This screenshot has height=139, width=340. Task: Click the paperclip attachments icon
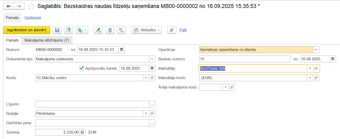(172, 30)
